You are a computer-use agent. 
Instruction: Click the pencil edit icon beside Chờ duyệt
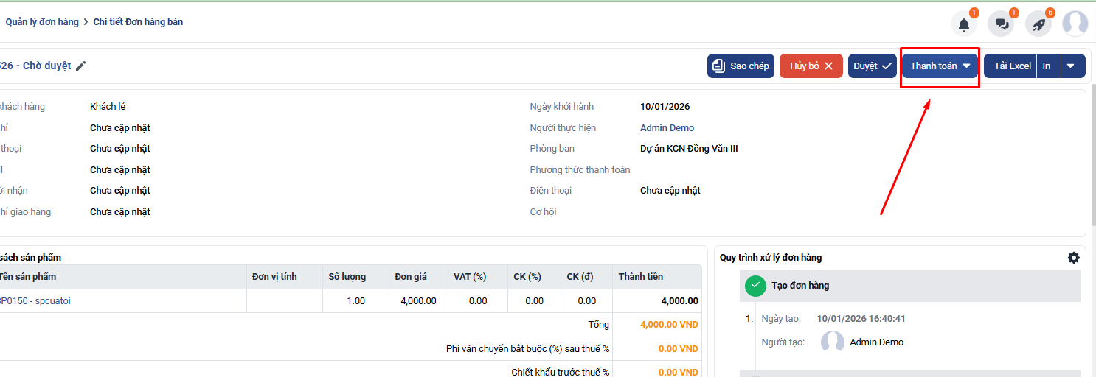point(81,66)
